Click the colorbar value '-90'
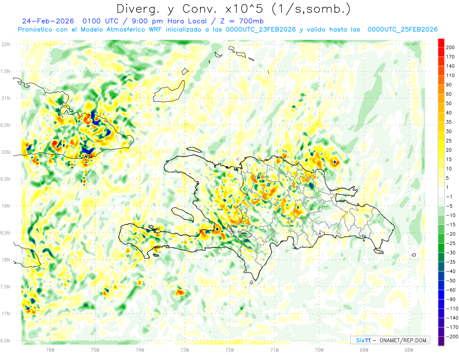Viewport: 459px width, 355px height. coord(451,299)
